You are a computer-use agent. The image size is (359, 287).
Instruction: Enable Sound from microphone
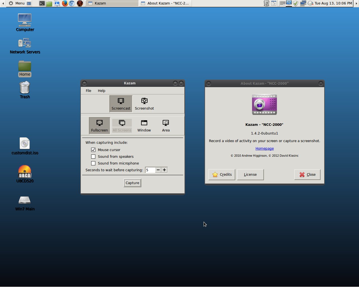93,163
